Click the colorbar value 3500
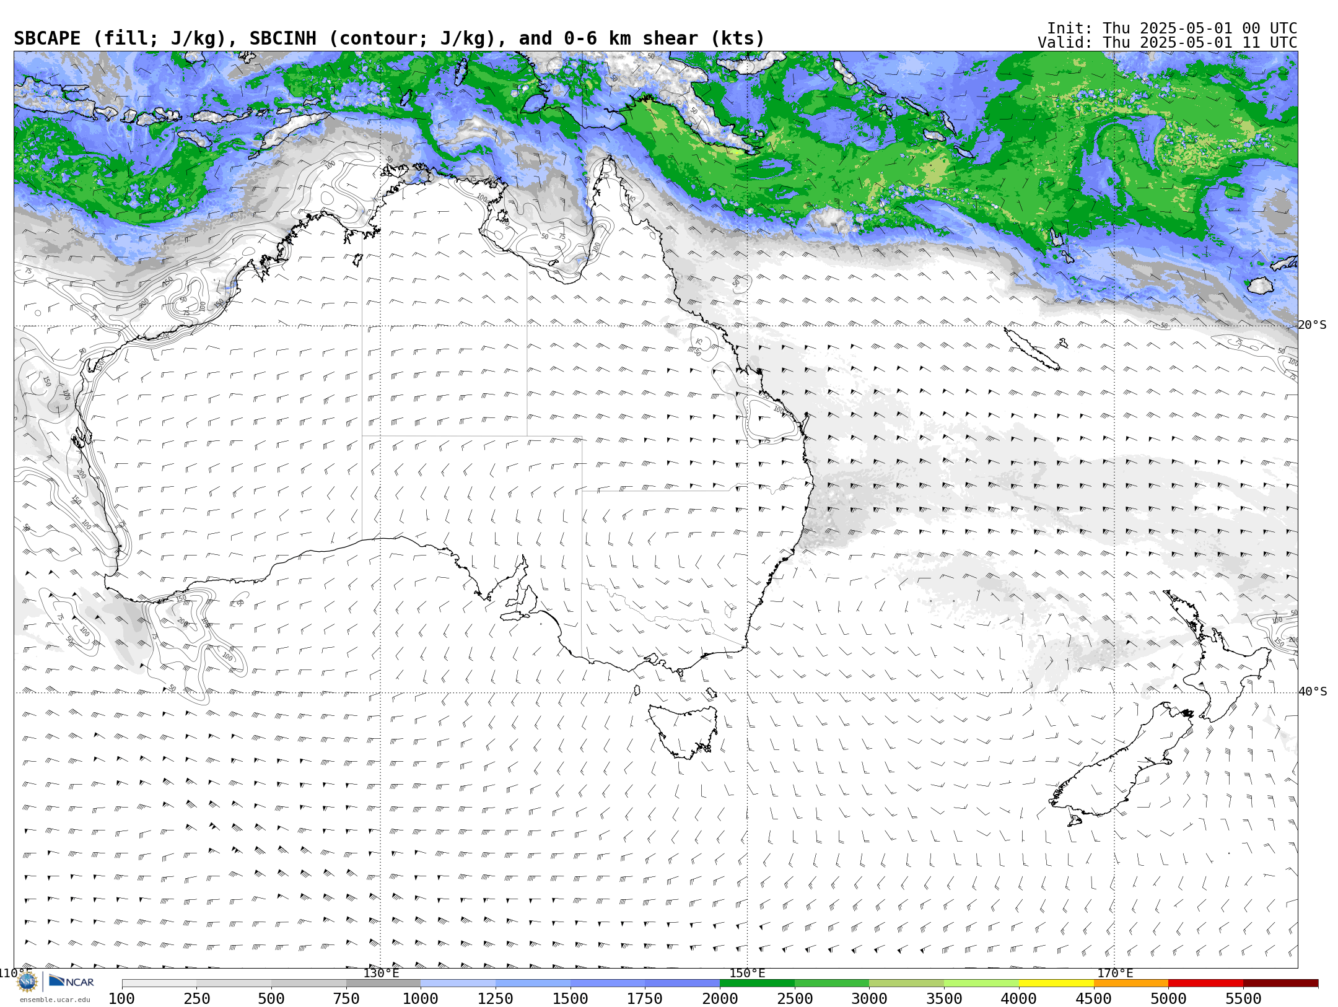This screenshot has height=1007, width=1338. click(x=944, y=998)
